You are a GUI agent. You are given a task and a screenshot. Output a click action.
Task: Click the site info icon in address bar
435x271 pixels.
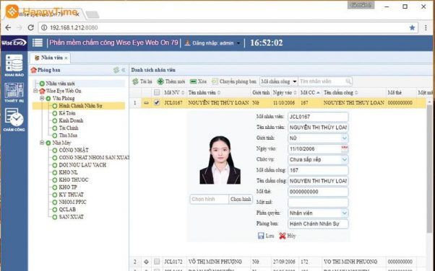44,27
